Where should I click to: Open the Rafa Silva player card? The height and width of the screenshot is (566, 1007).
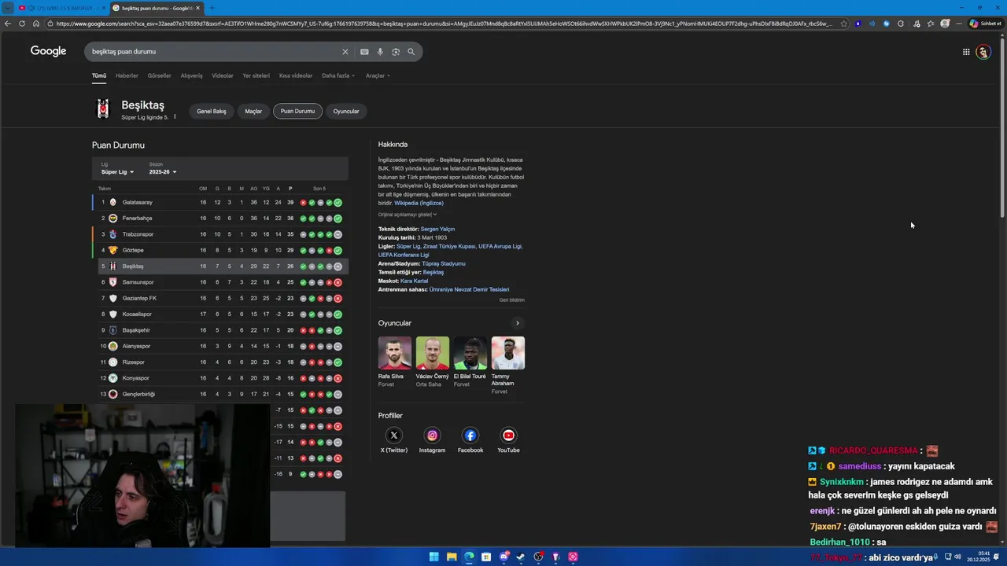coord(395,362)
